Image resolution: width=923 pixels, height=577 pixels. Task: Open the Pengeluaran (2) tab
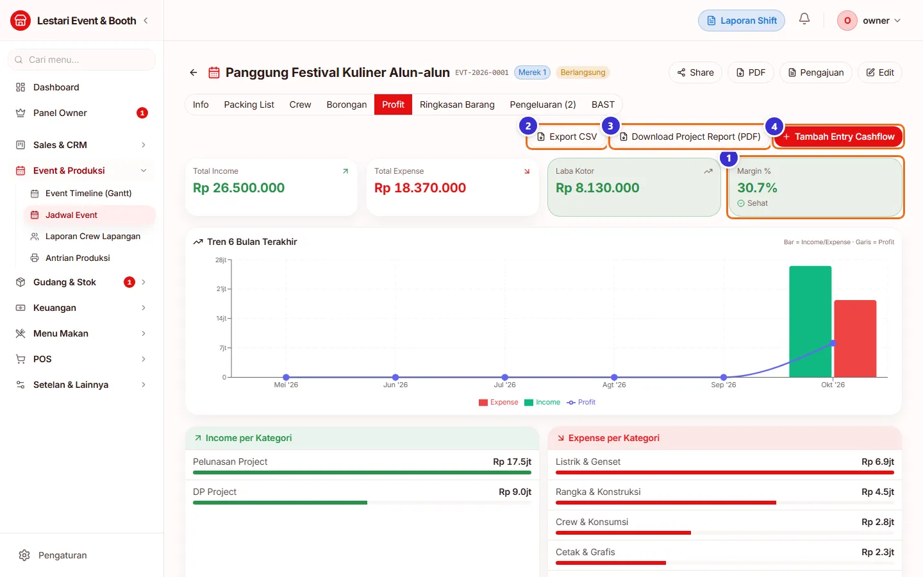543,105
